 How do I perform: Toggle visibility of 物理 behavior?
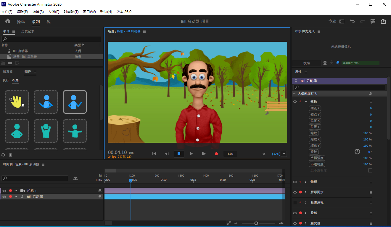point(295,182)
